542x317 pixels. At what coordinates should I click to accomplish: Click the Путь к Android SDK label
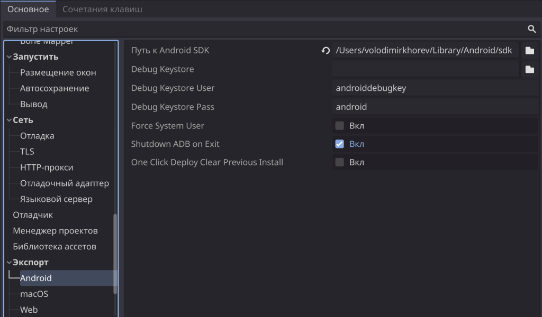170,50
